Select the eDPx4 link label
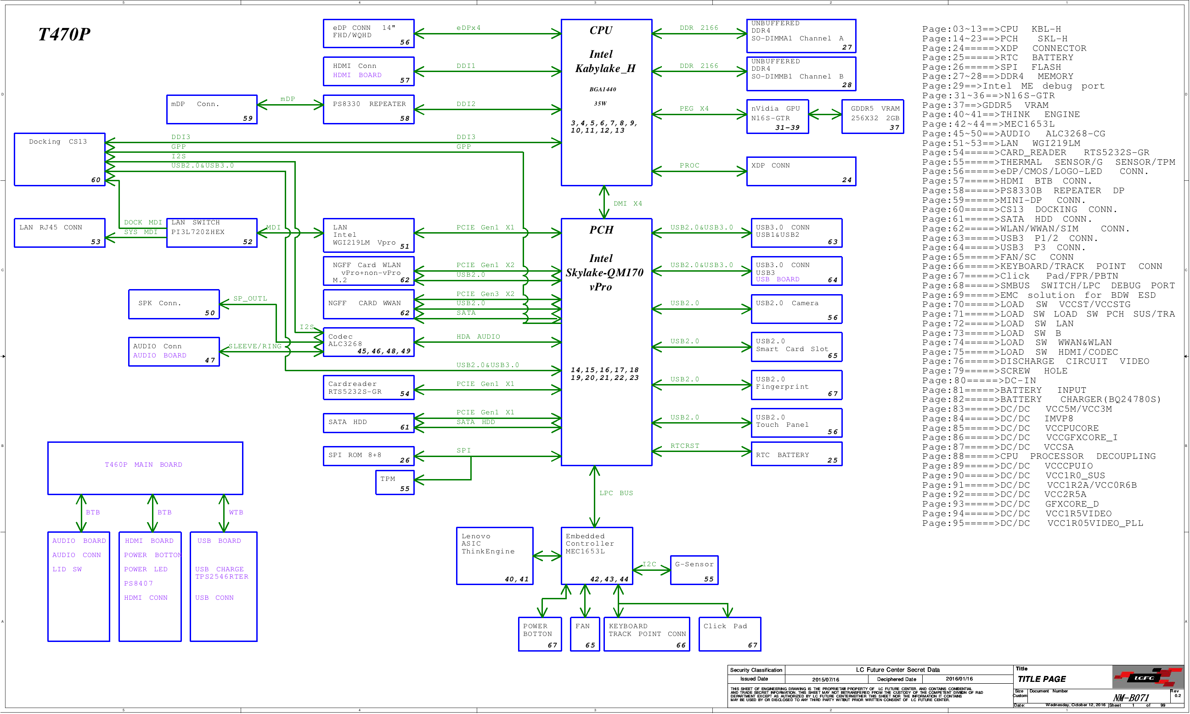 tap(468, 28)
